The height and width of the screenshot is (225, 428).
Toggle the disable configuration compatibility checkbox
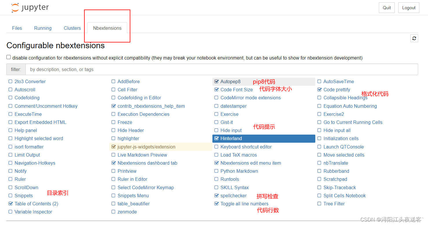pos(9,57)
